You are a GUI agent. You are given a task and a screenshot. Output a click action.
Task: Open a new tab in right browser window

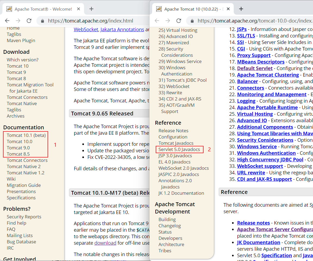coord(241,9)
